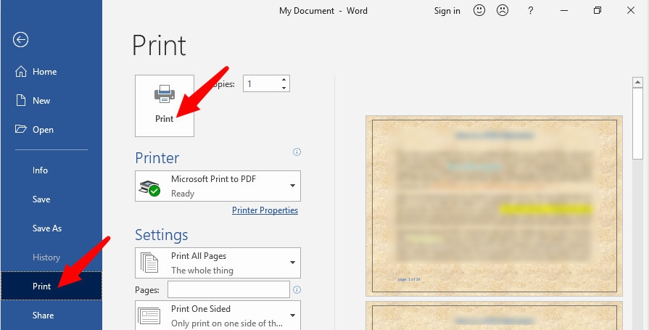
Task: Click the preview scrollbar up arrow
Action: click(x=637, y=82)
